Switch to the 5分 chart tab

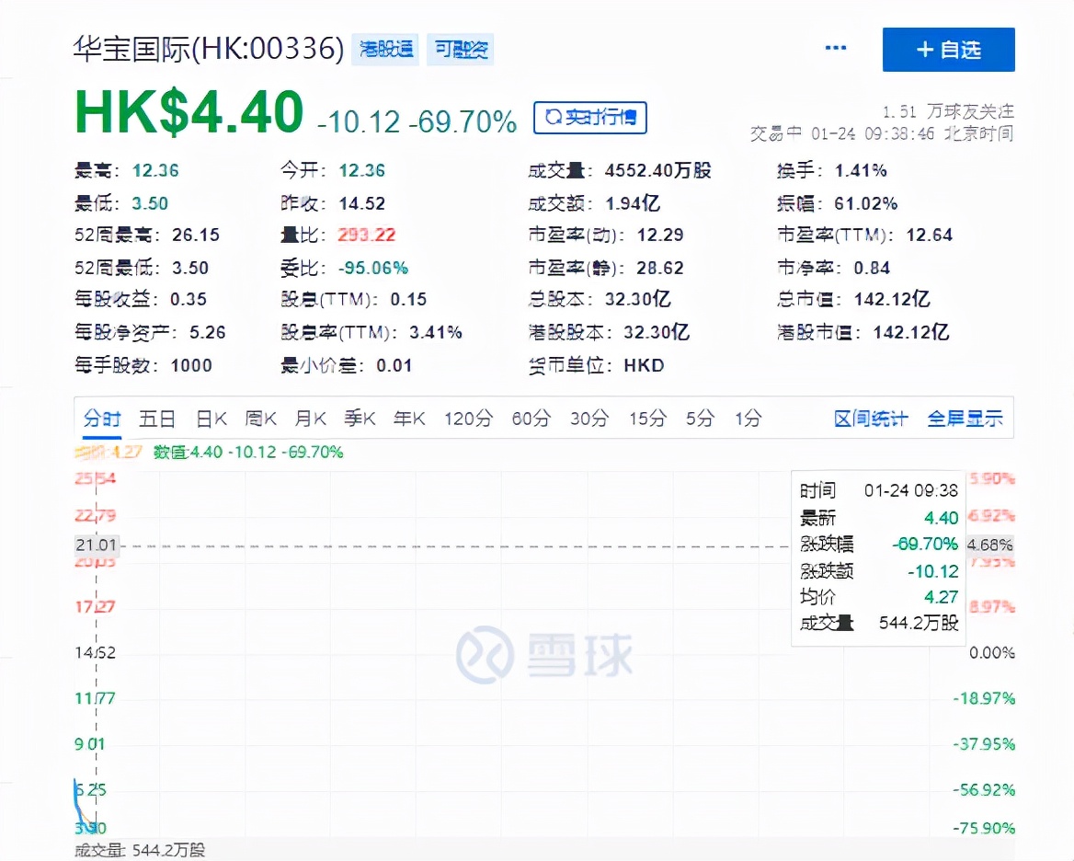click(700, 419)
